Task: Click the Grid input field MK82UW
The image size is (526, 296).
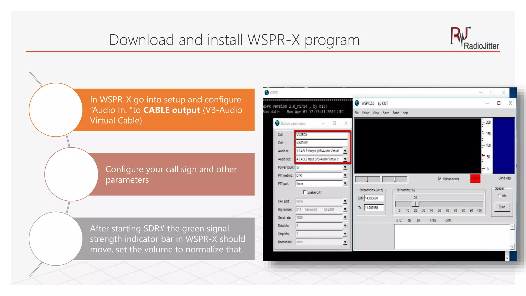Action: pos(322,143)
